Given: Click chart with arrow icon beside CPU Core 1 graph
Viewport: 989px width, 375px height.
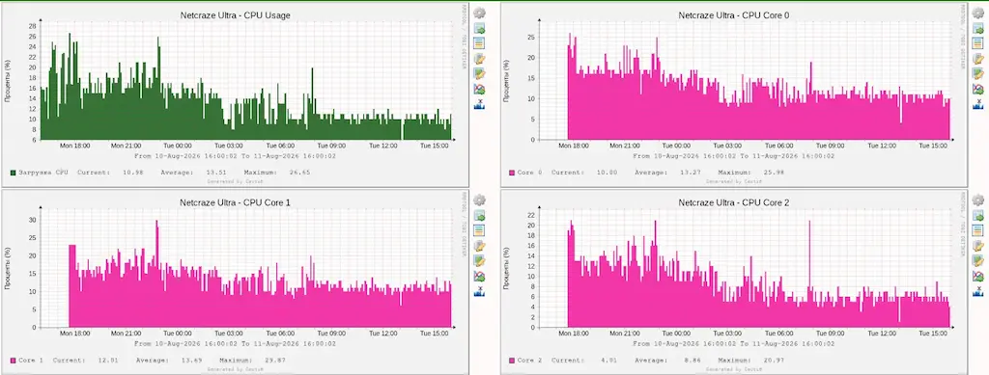Looking at the screenshot, I should point(479,277).
